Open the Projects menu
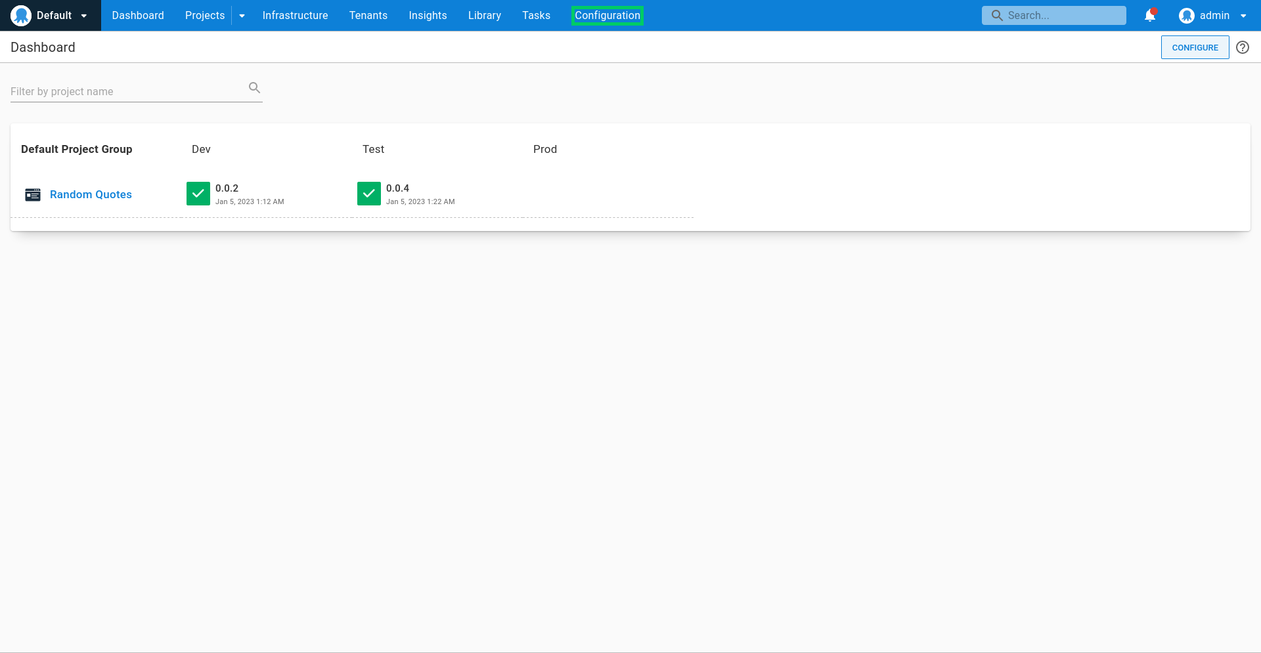1261x653 pixels. (205, 15)
